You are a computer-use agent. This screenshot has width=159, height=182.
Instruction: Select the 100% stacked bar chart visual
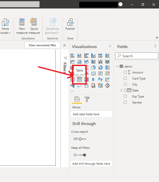[100, 55]
